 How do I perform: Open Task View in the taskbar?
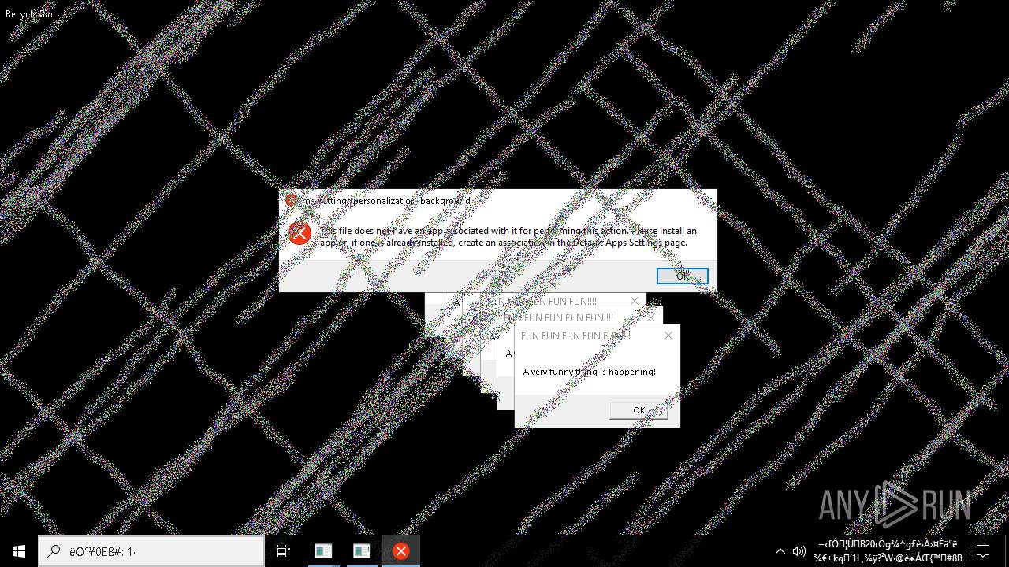tap(284, 551)
